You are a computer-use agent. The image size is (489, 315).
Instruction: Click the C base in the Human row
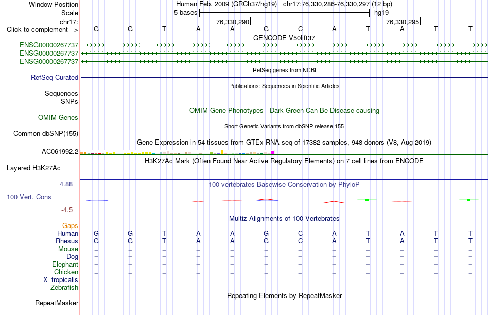point(300,233)
